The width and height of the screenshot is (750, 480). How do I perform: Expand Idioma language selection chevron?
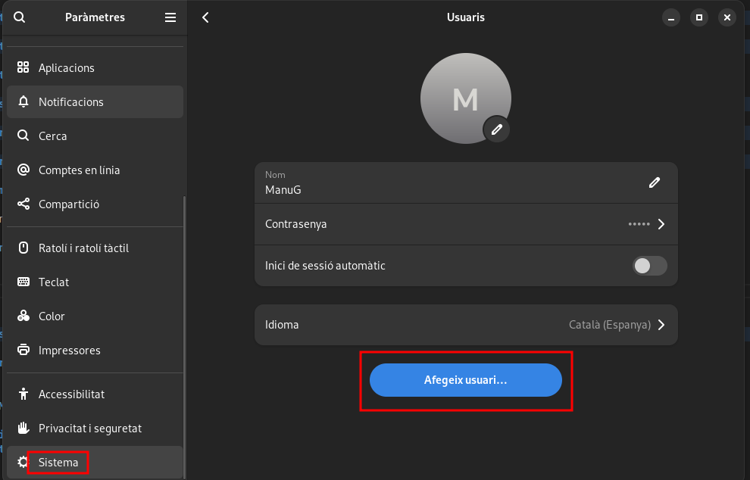pos(661,325)
